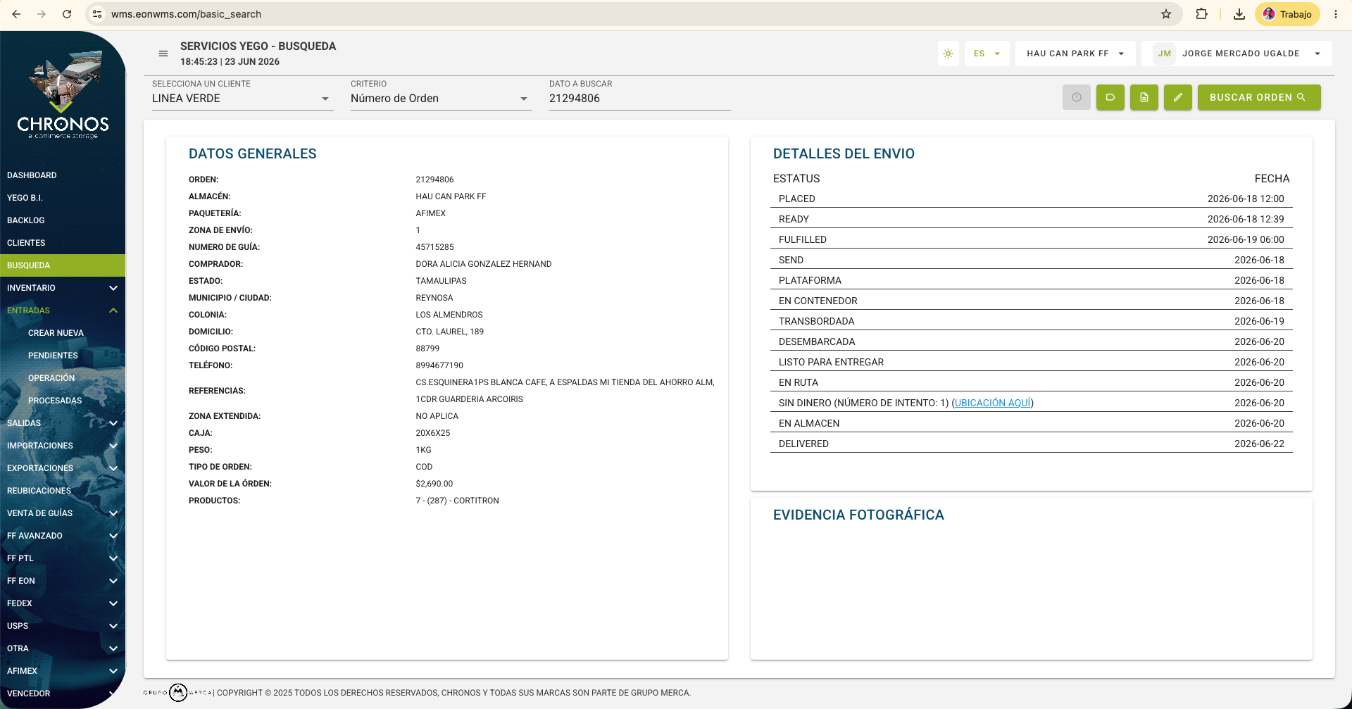
Task: Switch light/dark theme with sun icon
Action: (x=949, y=54)
